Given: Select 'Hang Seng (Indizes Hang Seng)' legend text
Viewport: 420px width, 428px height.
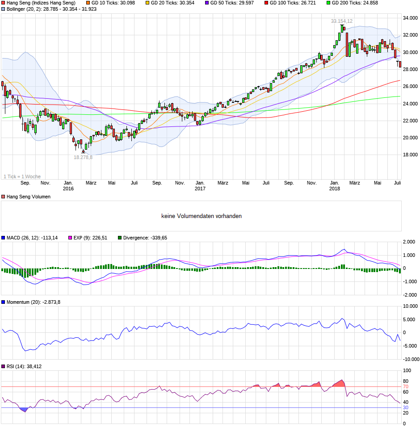Looking at the screenshot, I should [41, 3].
